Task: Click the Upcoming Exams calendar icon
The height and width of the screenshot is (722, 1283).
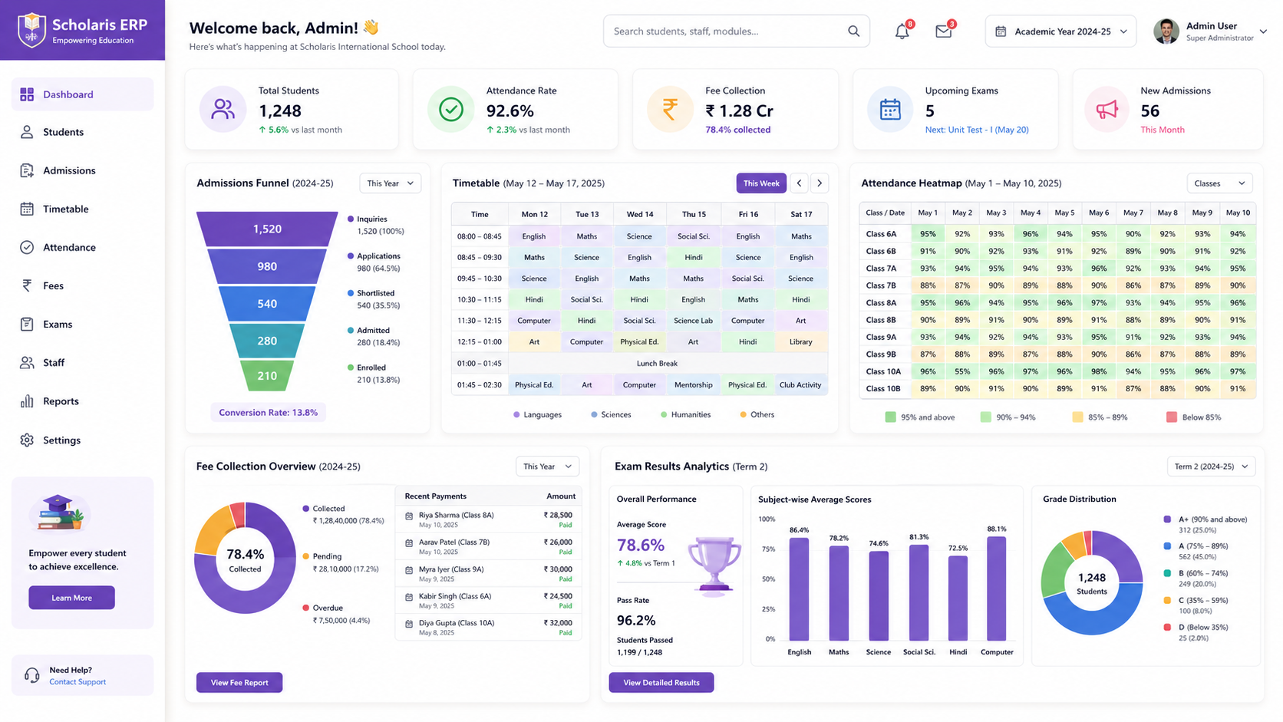Action: [890, 110]
